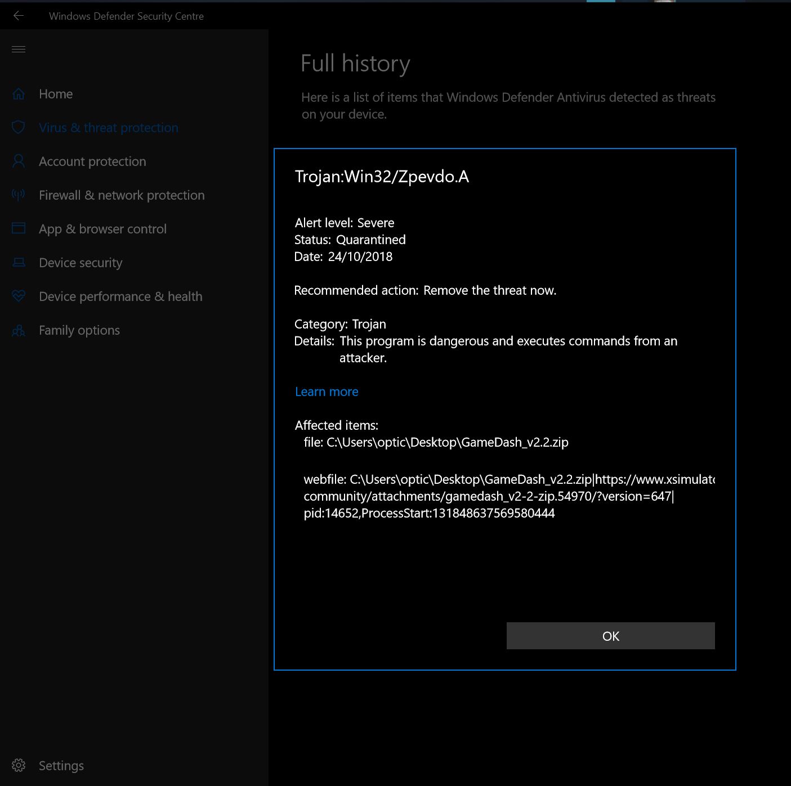Click the Category: Trojan text
791x786 pixels.
pyautogui.click(x=340, y=324)
